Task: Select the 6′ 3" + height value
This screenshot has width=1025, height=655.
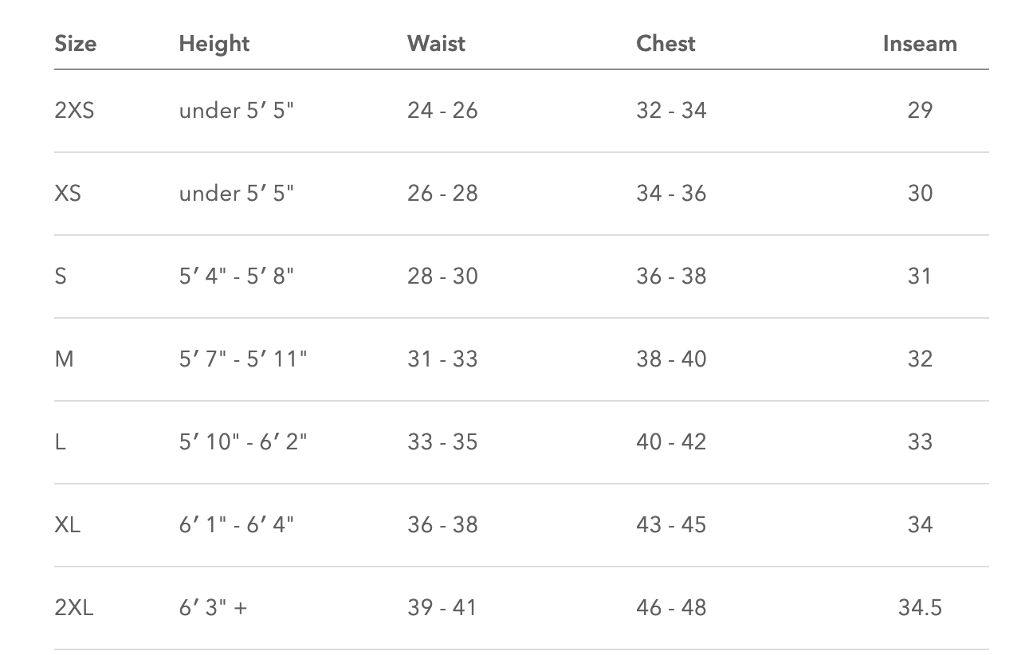Action: tap(213, 607)
